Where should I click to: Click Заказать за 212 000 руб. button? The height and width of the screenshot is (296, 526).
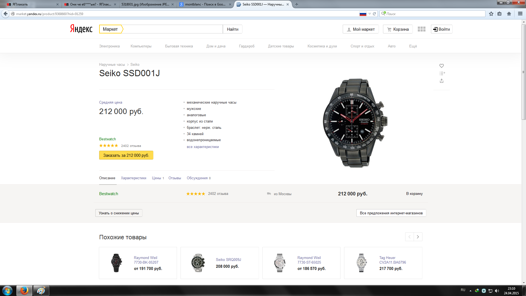pyautogui.click(x=126, y=155)
